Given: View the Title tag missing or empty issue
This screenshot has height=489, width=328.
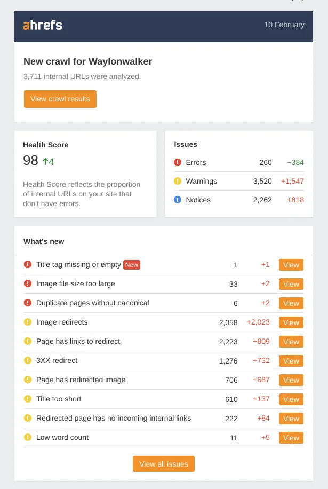Looking at the screenshot, I should [x=291, y=265].
